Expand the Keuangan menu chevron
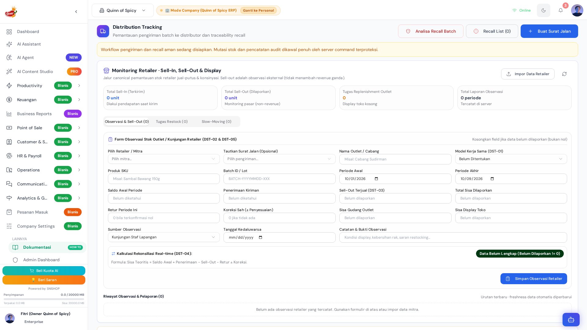 79,100
